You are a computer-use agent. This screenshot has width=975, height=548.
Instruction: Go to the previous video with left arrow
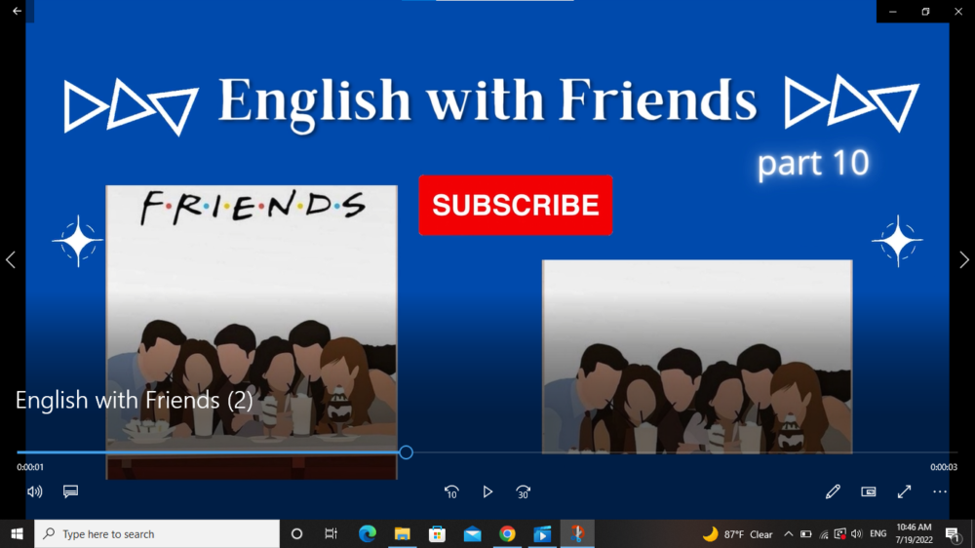pos(11,259)
